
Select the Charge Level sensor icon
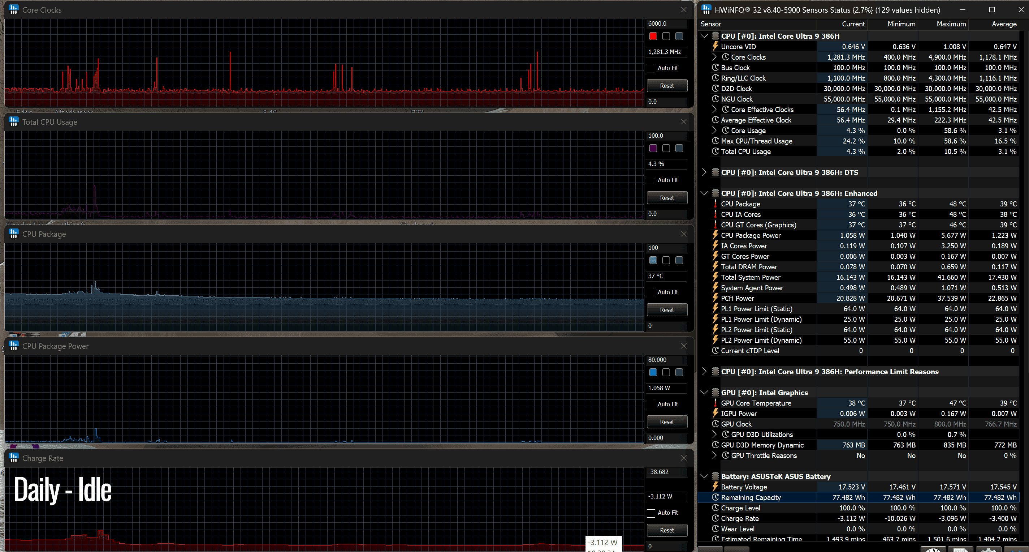(x=715, y=508)
